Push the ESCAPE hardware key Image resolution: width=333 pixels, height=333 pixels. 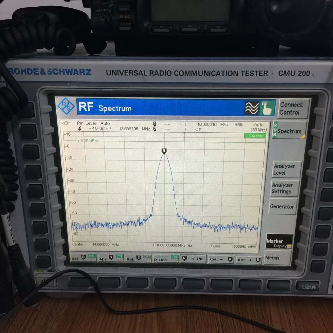pos(309,287)
